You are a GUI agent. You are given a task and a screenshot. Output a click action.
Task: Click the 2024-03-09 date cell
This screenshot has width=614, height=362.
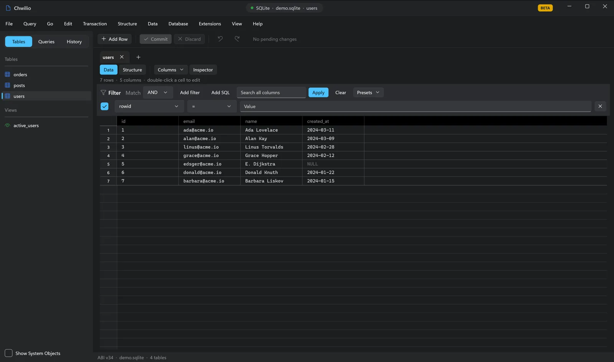[x=333, y=138]
